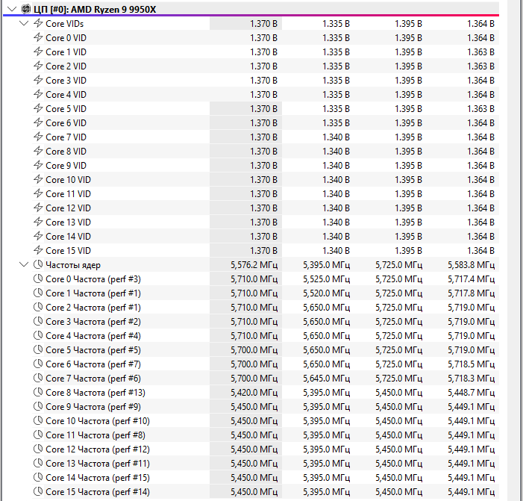
Task: Select Core 3 Частота (perf #2) row
Action: point(266,321)
